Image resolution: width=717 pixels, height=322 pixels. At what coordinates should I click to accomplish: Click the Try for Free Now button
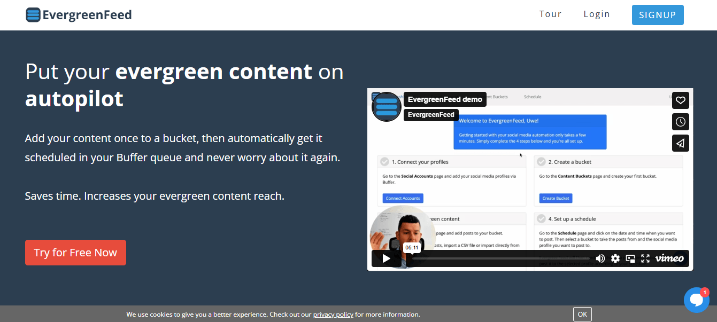[75, 253]
